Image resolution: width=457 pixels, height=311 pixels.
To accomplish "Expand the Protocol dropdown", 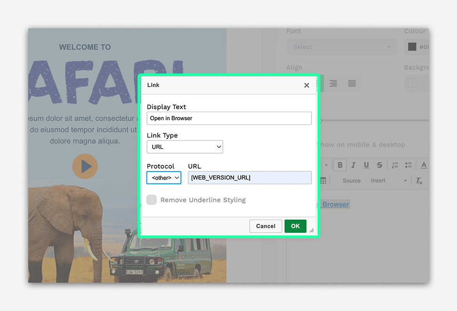I will click(163, 178).
